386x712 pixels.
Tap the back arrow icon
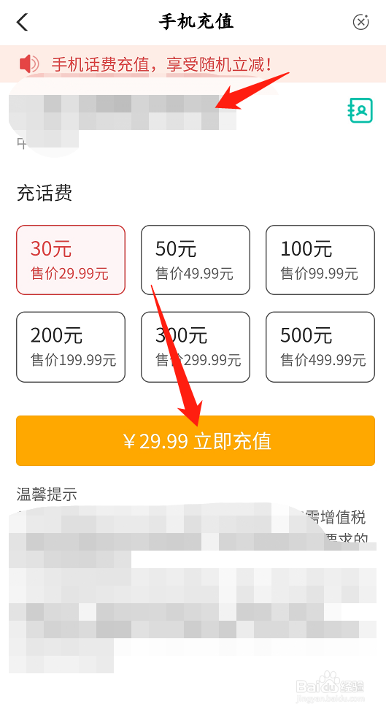coord(22,22)
